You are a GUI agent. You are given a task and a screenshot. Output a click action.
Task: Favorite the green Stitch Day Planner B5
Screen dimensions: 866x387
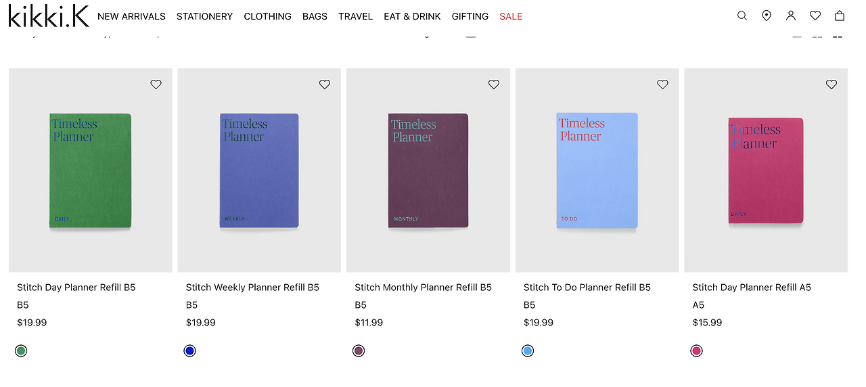156,85
